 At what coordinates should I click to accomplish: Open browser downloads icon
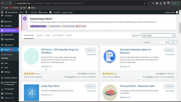tap(161, 3)
